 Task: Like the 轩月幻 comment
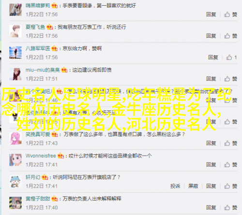coord(231,186)
